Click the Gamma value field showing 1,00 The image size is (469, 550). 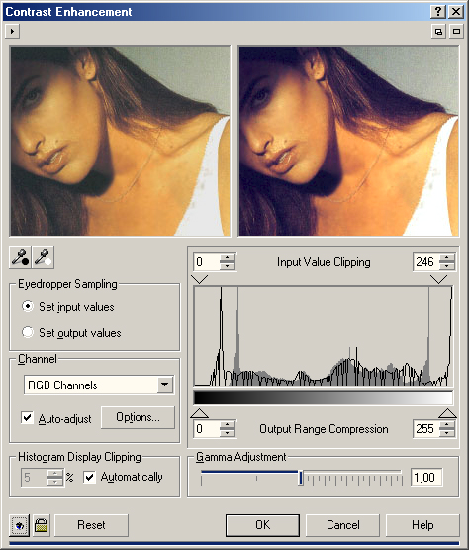click(426, 477)
